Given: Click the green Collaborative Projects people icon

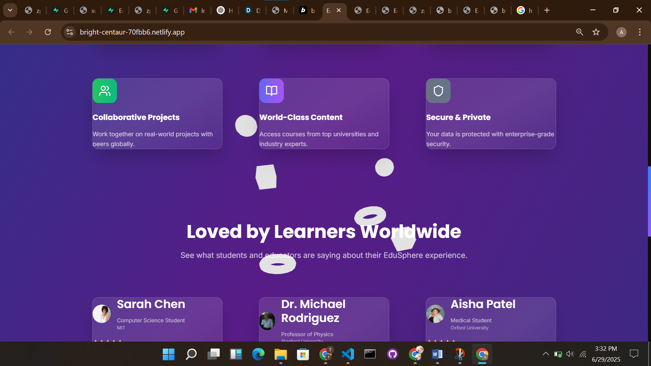Looking at the screenshot, I should coord(105,91).
